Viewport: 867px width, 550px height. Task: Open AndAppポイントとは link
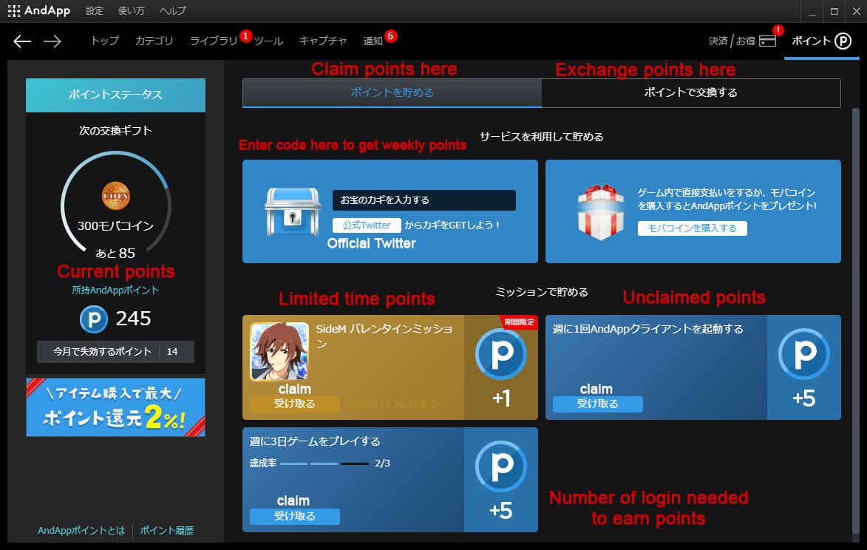coord(81,531)
